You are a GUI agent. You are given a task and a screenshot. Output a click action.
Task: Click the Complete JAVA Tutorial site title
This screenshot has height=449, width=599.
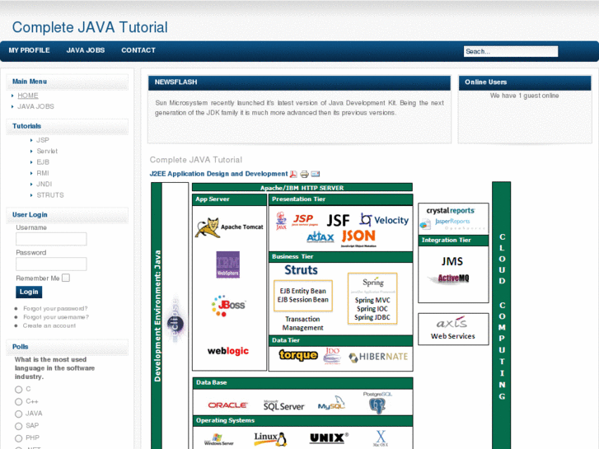pos(90,27)
